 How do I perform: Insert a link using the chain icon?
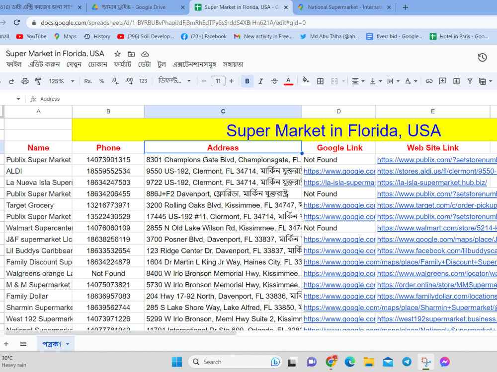tap(429, 81)
